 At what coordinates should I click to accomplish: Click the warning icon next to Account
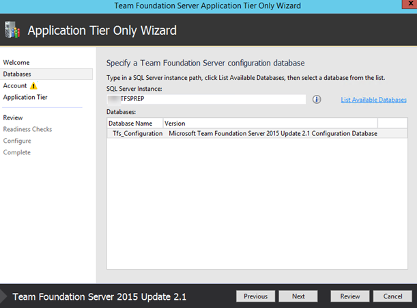33,86
